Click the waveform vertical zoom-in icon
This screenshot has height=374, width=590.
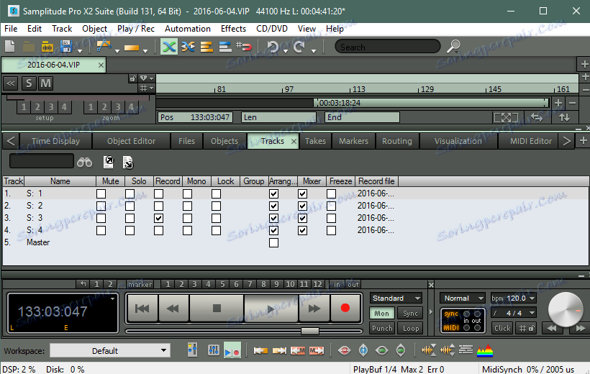click(448, 350)
